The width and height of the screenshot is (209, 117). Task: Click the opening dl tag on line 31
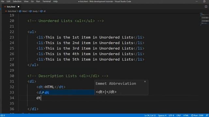point(32,81)
